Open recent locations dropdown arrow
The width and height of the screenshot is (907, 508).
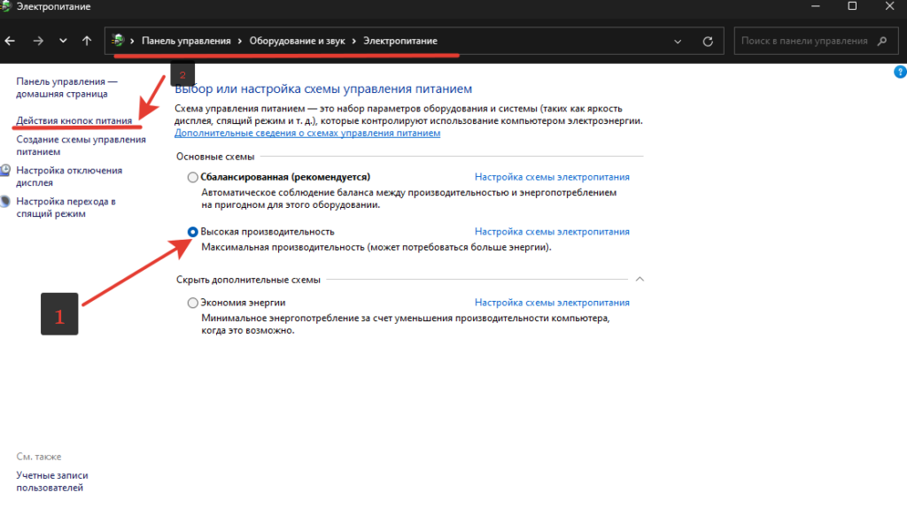pos(63,41)
